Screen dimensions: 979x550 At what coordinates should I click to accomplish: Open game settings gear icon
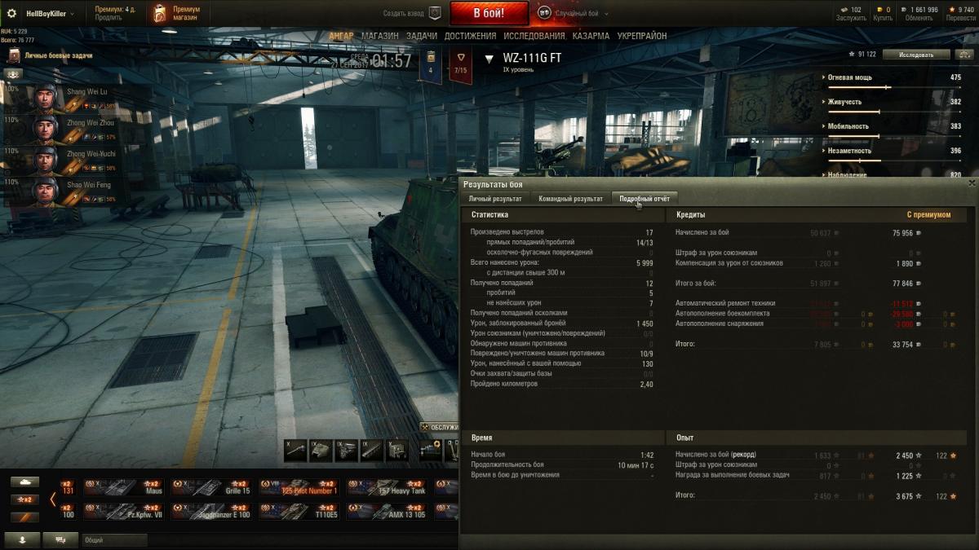[11, 13]
